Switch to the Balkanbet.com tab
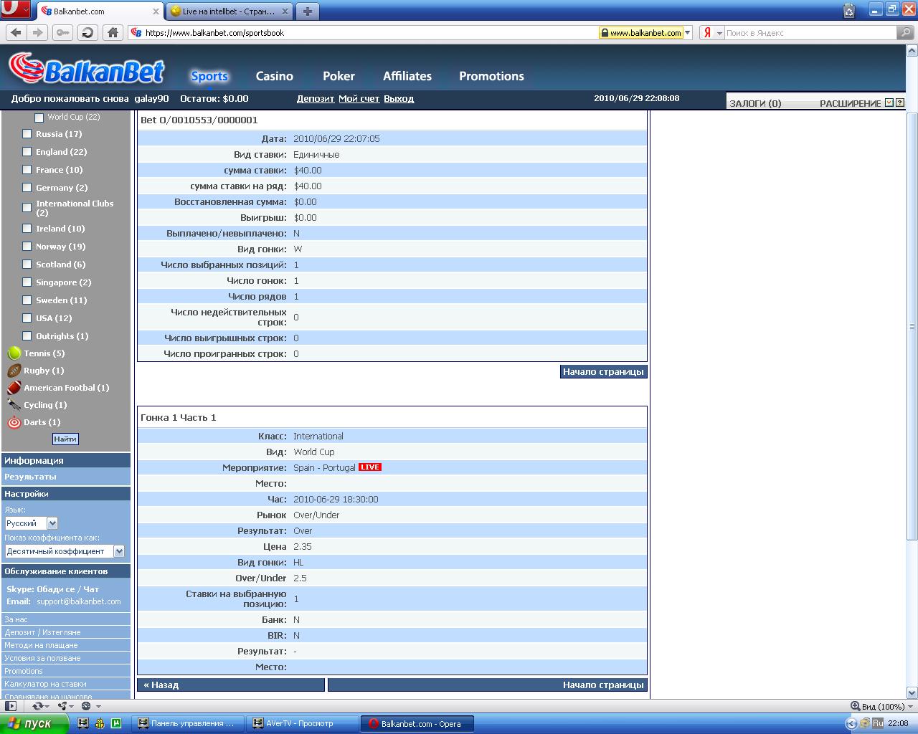Screen dimensions: 918x734 [x=100, y=11]
